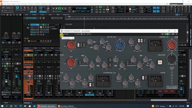Screen dimensions: 192x108
Task: Open the Options menu in track view
Action: point(34,15)
